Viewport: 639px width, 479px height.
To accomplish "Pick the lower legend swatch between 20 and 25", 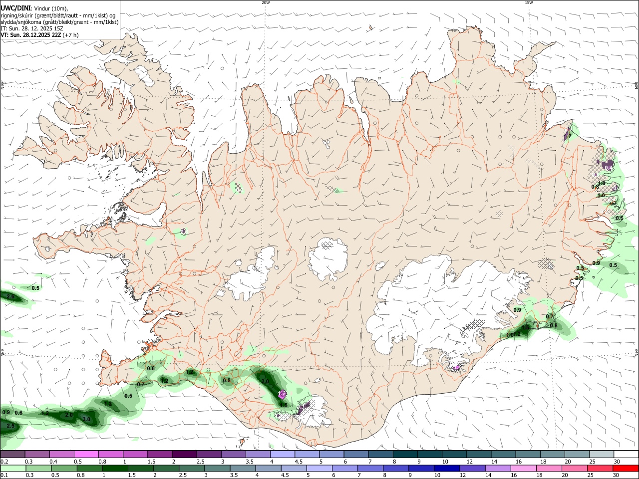I will click(x=575, y=468).
